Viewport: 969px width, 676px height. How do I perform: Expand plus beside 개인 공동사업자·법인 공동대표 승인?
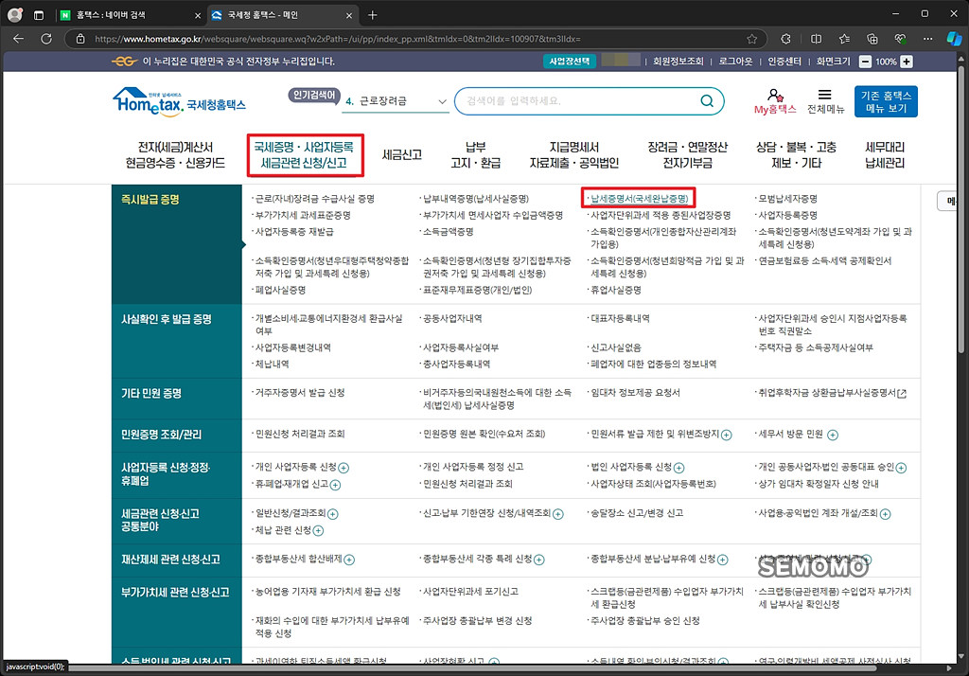pyautogui.click(x=901, y=468)
